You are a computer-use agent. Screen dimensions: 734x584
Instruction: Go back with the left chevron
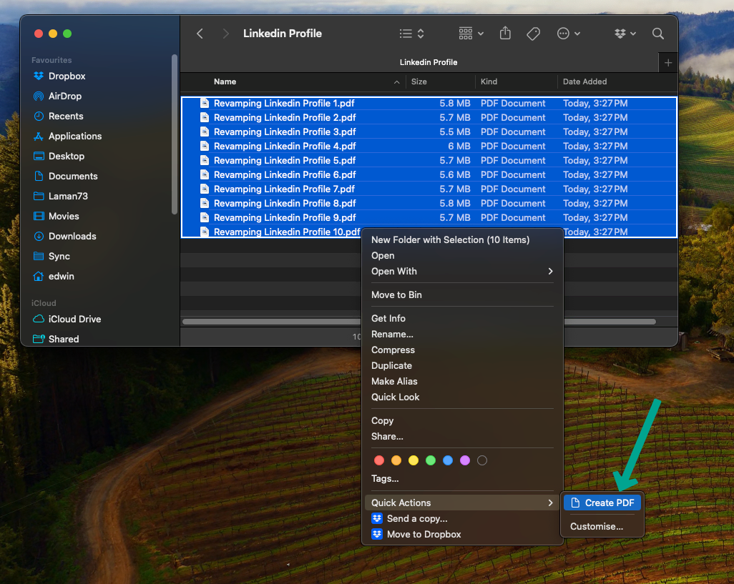tap(200, 34)
